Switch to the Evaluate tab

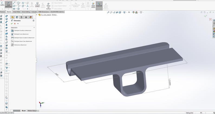tap(34, 12)
